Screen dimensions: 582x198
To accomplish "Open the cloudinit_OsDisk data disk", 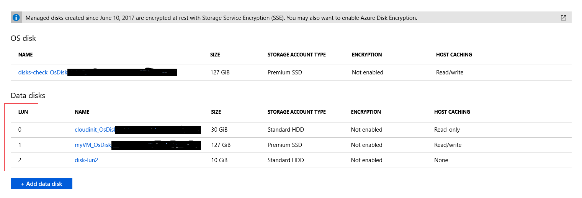I will click(95, 130).
